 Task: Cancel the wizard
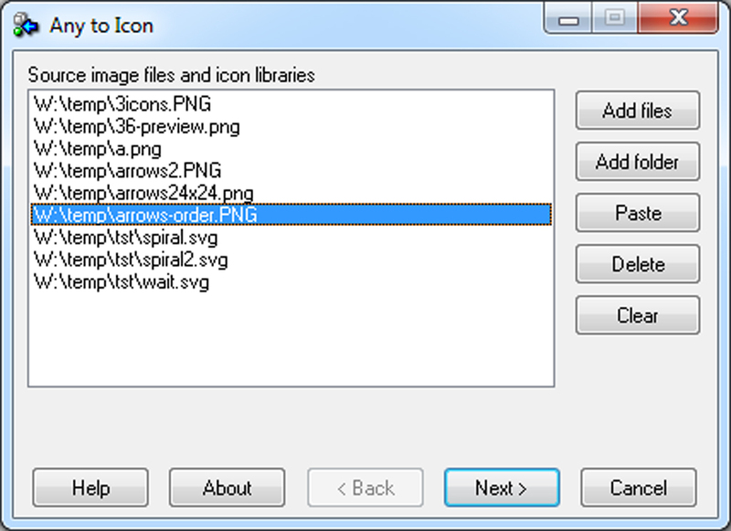click(x=638, y=488)
